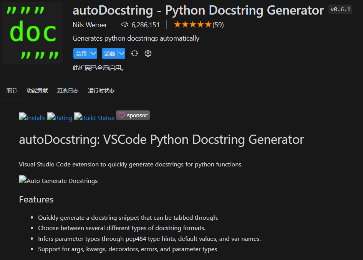Click 'Support for args, kwargs, decorators' bullet
363x260 pixels.
click(x=128, y=249)
